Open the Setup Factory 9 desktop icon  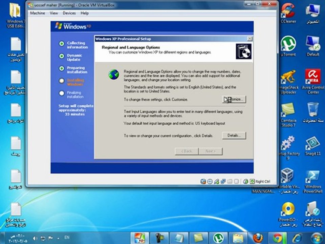288,148
